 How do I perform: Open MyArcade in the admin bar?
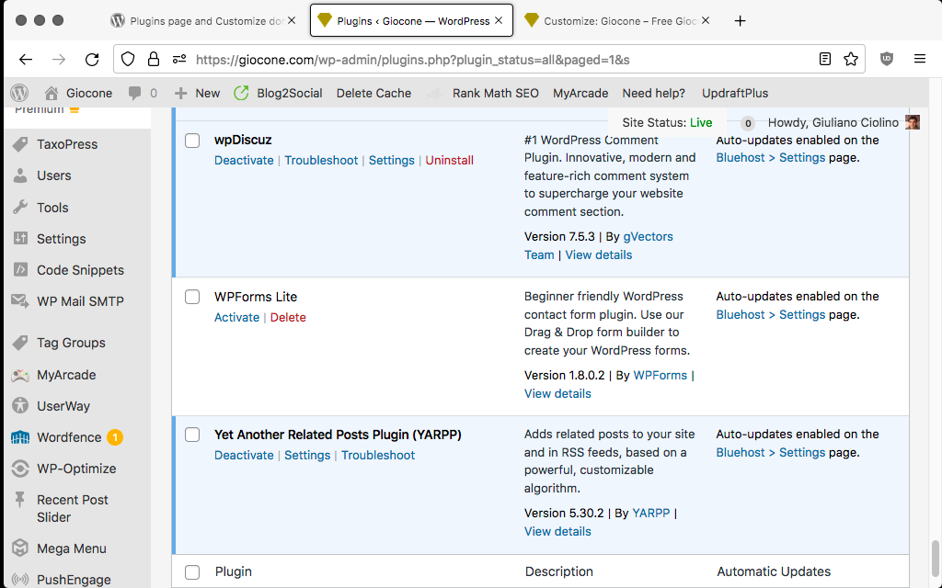point(580,93)
